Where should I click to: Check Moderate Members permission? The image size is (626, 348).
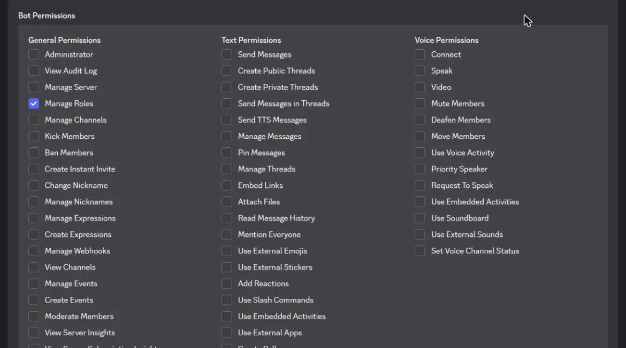34,316
